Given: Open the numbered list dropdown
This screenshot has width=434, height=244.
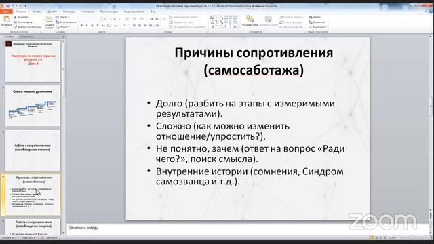Looking at the screenshot, I should [x=142, y=19].
